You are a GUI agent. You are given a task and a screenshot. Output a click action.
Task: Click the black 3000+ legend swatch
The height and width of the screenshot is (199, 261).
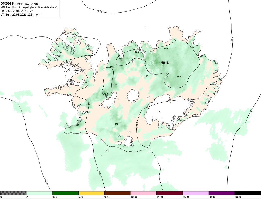click(x=248, y=193)
